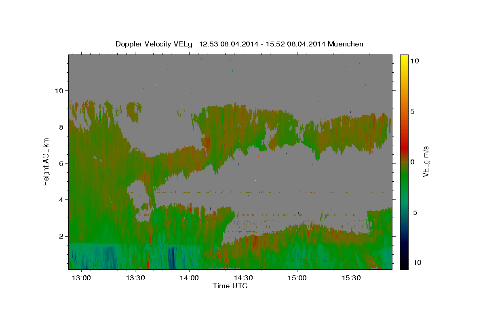Click the "Muenchen" location text in title
The height and width of the screenshot is (323, 485).
[x=346, y=44]
